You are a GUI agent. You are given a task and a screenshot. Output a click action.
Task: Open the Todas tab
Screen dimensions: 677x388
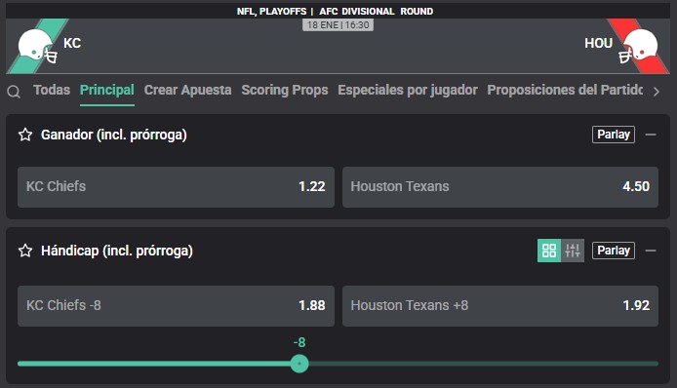(x=52, y=90)
